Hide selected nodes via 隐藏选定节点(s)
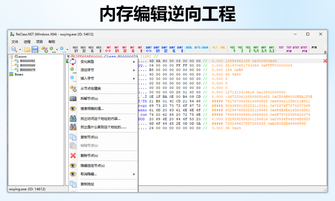This screenshot has height=201, width=335. pos(103,165)
